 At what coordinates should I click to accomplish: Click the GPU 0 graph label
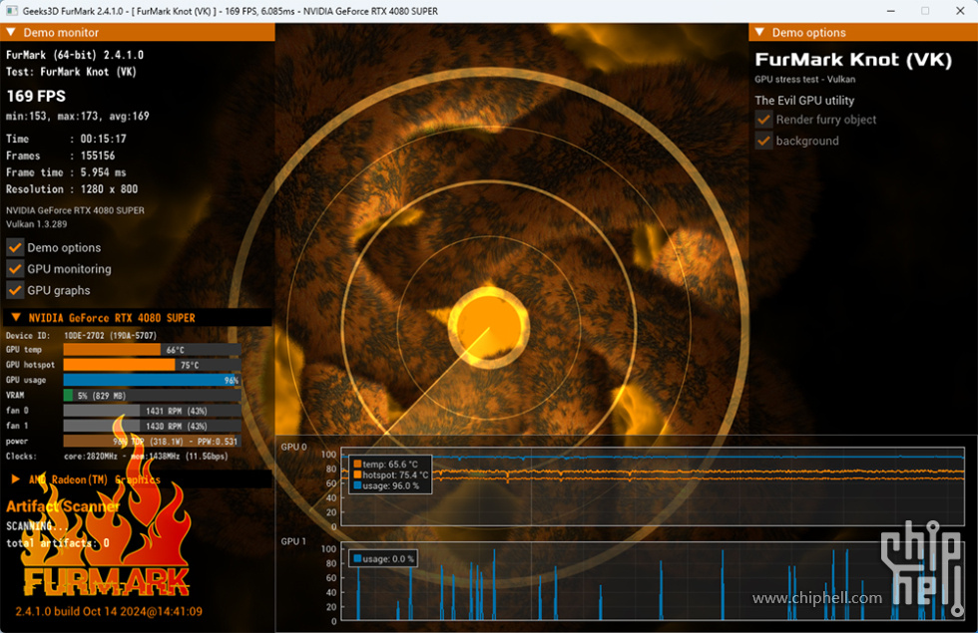[293, 447]
